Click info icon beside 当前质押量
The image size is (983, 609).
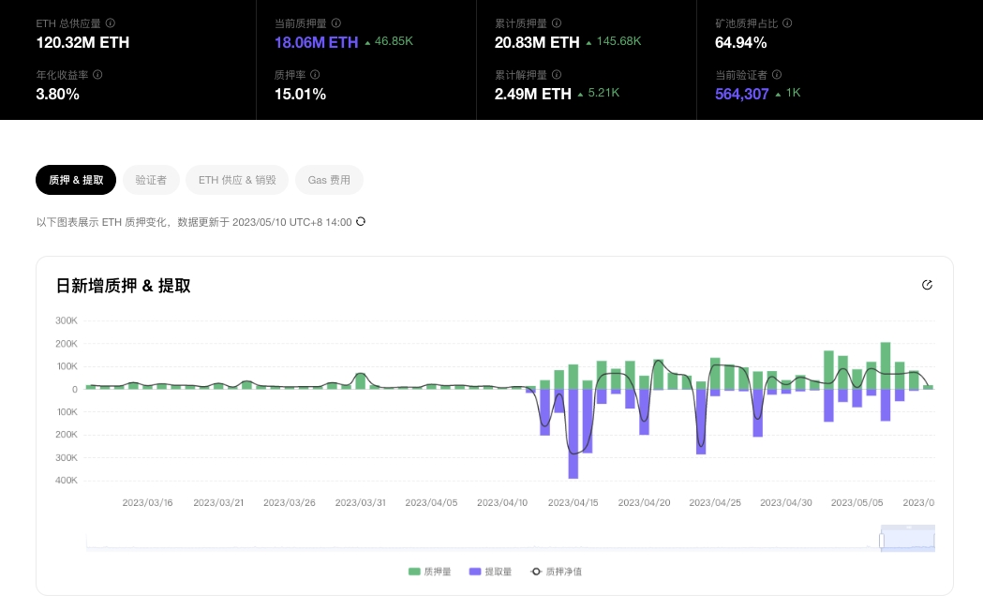336,22
